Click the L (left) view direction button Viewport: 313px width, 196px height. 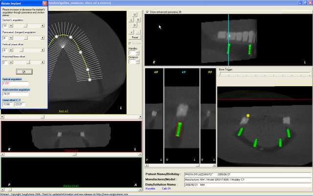click(132, 20)
